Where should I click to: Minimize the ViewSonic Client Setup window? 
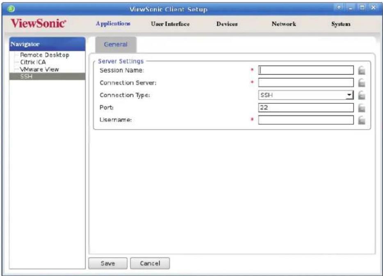(x=351, y=8)
